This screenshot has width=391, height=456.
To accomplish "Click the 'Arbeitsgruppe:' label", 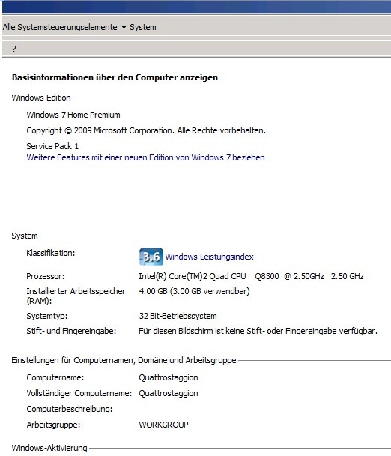I will [x=53, y=424].
